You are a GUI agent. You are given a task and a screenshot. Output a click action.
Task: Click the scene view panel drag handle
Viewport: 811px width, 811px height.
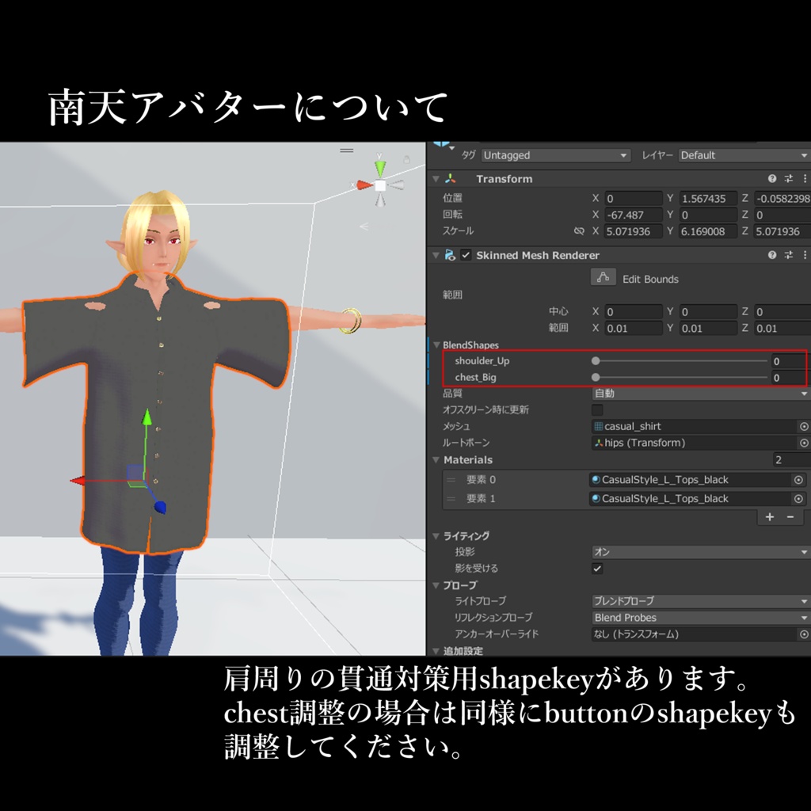tap(347, 150)
